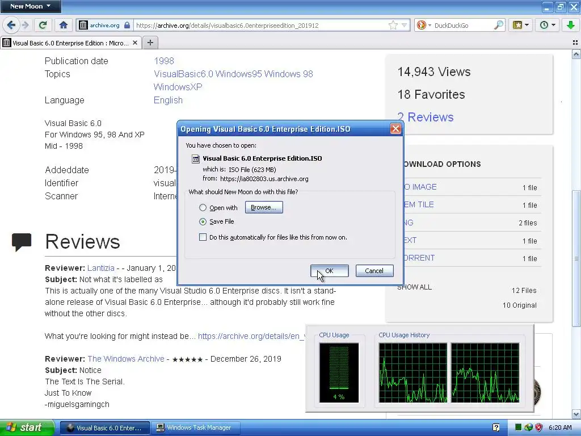The image size is (581, 436).
Task: Click the red security shield tray icon
Action: pos(539,427)
